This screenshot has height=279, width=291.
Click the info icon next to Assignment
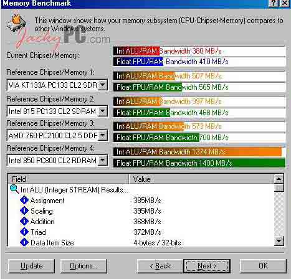[24, 200]
